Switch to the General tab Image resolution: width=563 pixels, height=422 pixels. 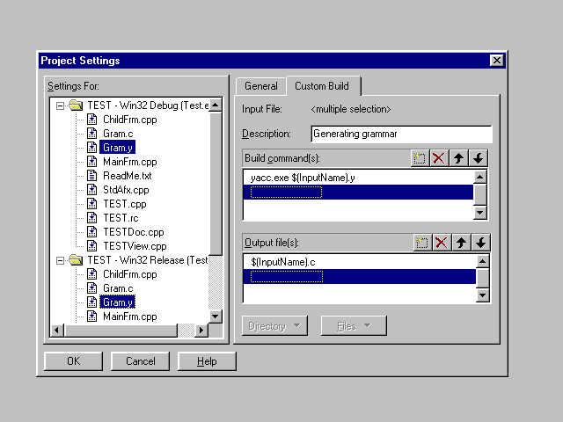pos(260,86)
